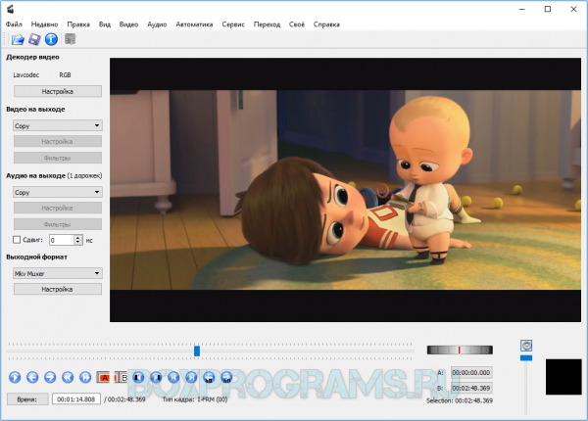Open the Справка menu
The height and width of the screenshot is (421, 588).
(x=326, y=24)
